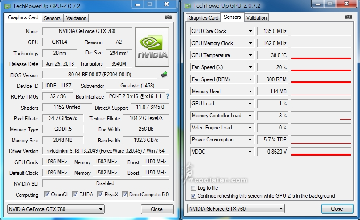Toggle the OpenCL checkbox
This screenshot has width=360, height=220.
click(47, 195)
